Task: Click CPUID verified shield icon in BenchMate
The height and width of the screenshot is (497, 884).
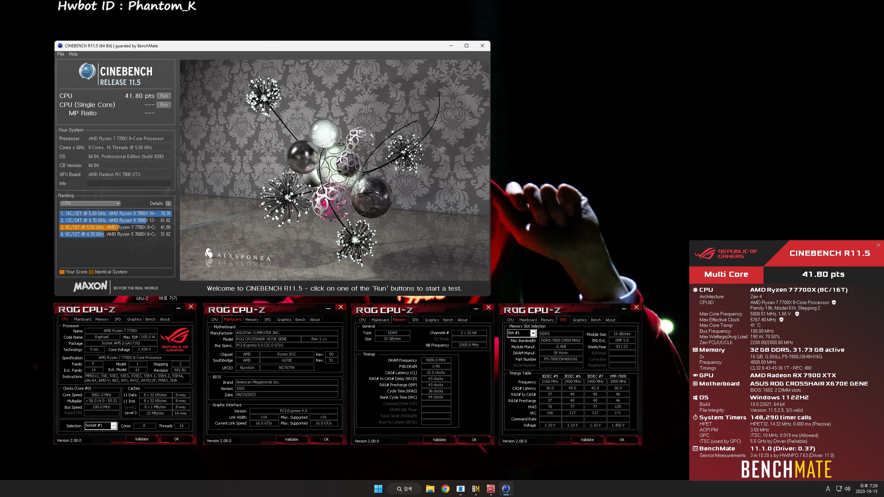Action: click(x=834, y=302)
